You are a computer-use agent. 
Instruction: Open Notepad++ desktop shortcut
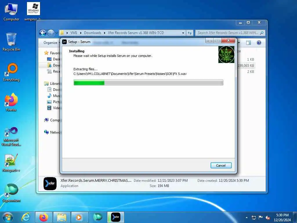click(x=11, y=163)
